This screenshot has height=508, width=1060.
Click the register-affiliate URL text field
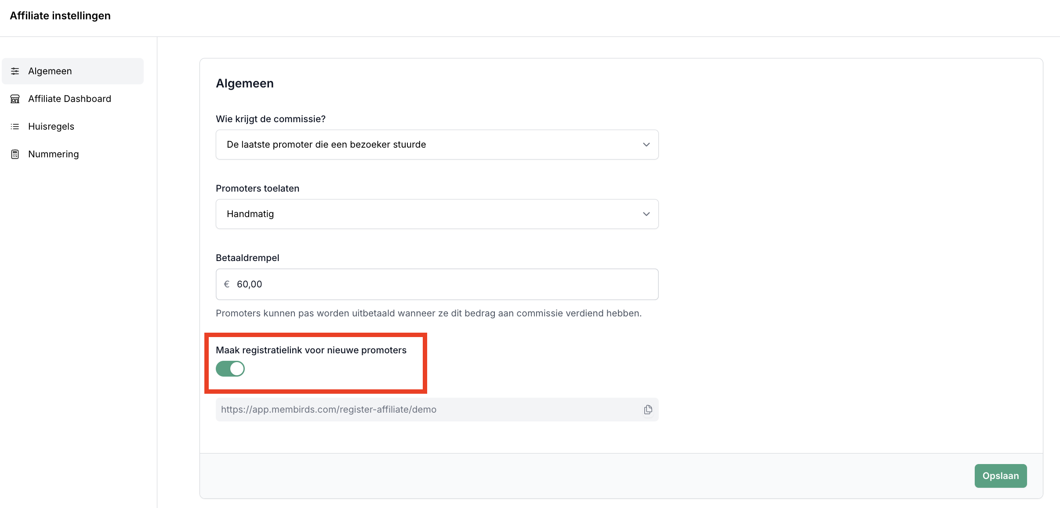[x=422, y=410]
